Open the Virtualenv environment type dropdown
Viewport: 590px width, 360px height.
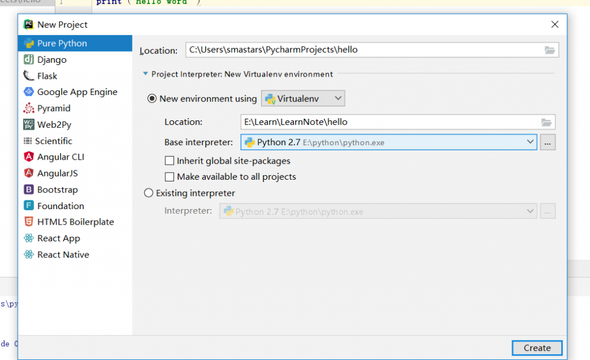303,98
